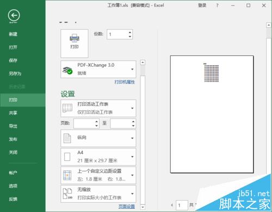Open the 打印机属性 link
Screen dimensions: 272x212
[125, 82]
